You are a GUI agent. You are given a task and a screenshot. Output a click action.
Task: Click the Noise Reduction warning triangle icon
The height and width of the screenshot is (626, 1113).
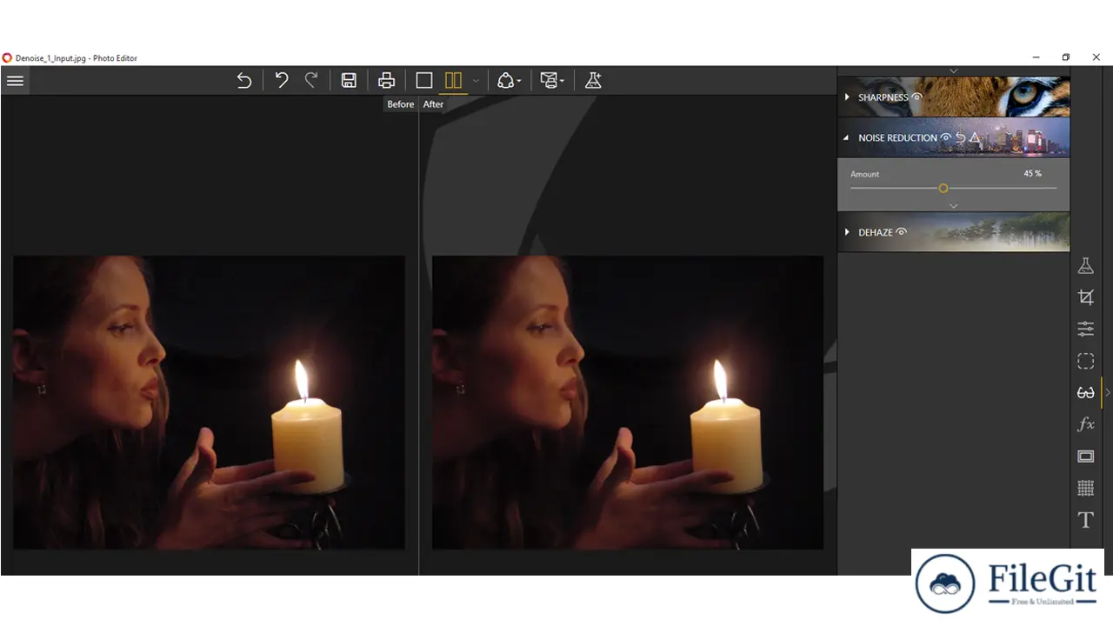tap(975, 137)
